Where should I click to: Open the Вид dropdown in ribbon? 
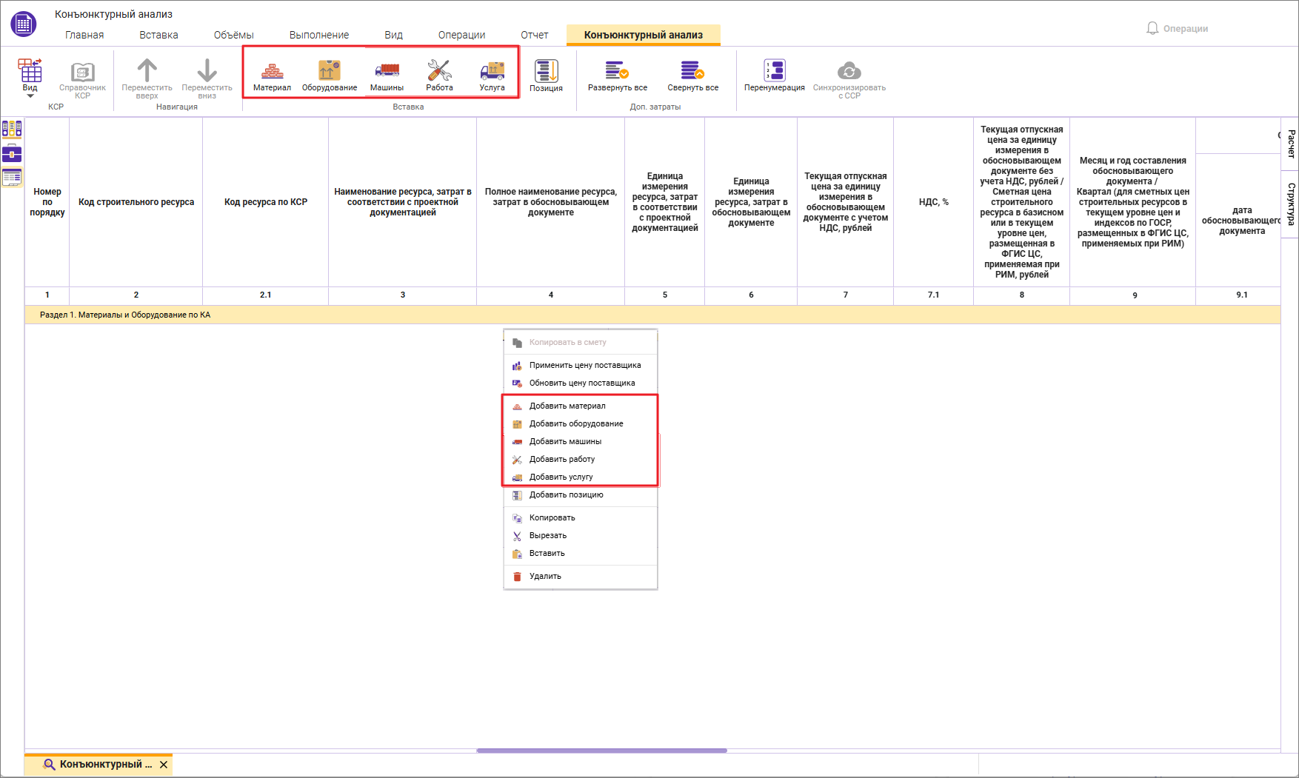[x=30, y=78]
